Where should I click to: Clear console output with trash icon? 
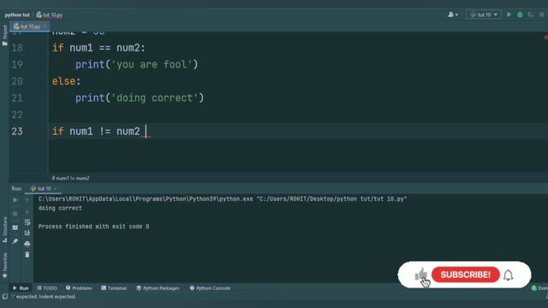point(27,255)
